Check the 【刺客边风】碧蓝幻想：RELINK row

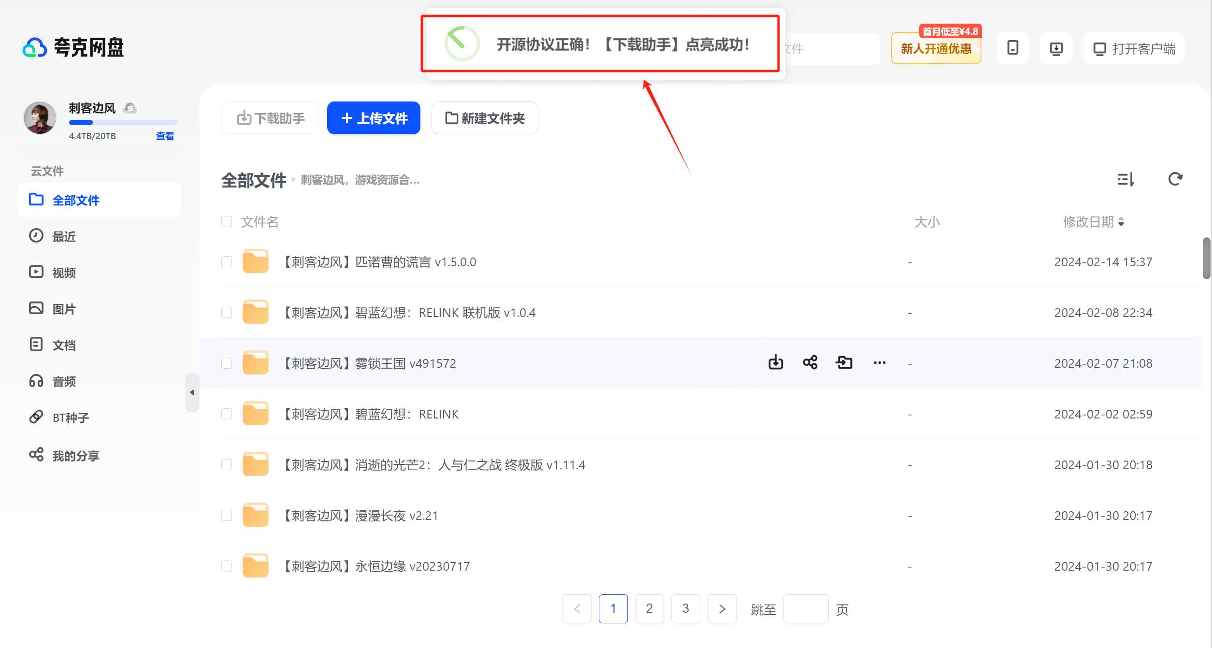(x=227, y=414)
